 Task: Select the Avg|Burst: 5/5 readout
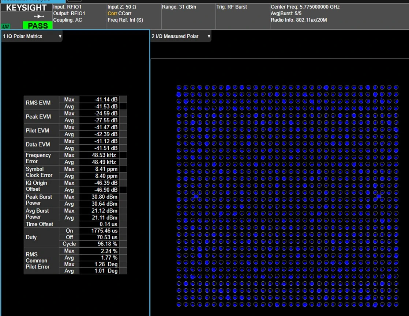286,13
